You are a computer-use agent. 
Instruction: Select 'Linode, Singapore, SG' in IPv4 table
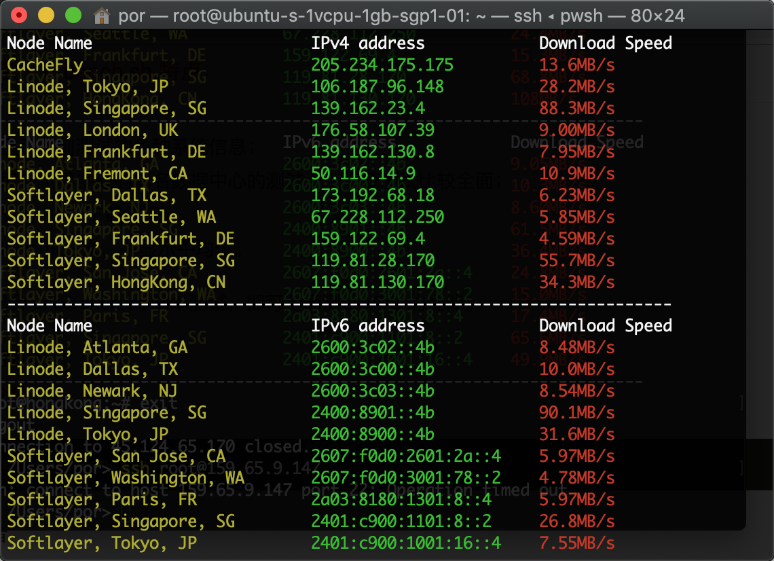[107, 109]
